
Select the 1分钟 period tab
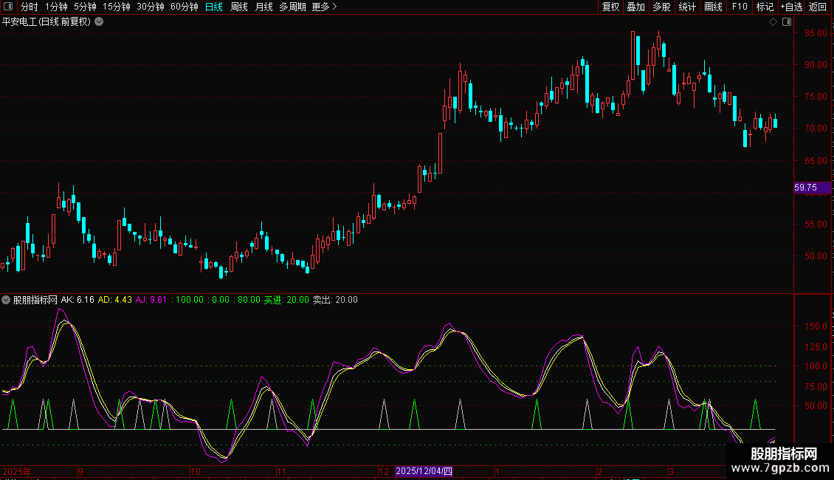tap(56, 7)
